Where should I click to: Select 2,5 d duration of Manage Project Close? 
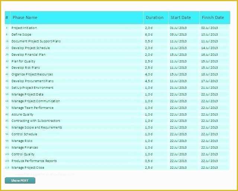[149, 168]
